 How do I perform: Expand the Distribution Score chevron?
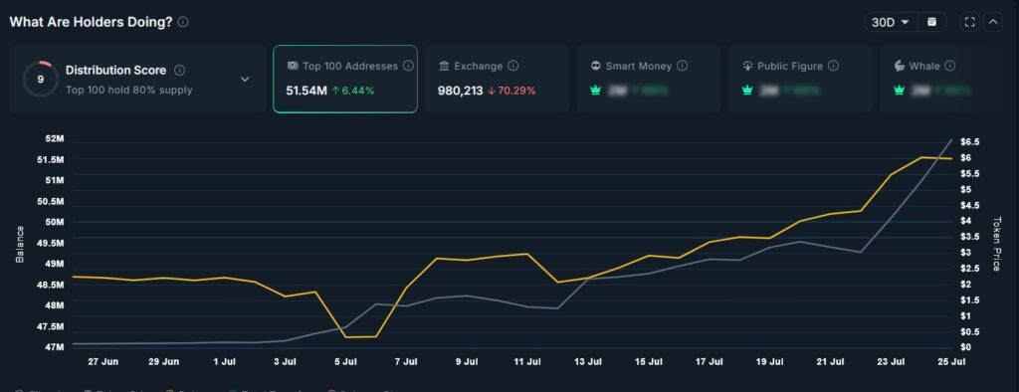pos(245,80)
